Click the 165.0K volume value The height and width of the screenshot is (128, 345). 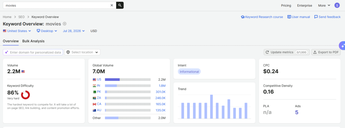(x=161, y=104)
